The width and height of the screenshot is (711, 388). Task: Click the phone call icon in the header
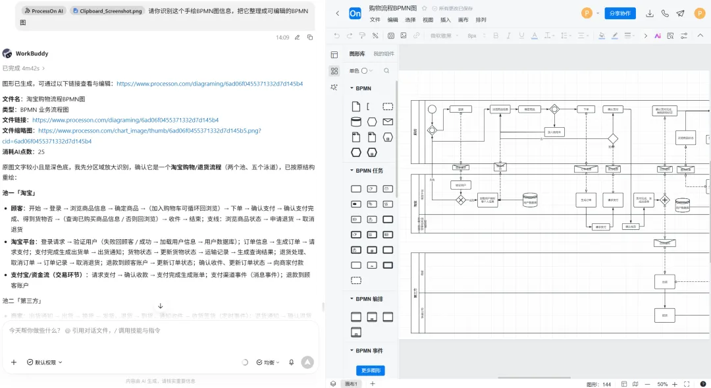(665, 13)
